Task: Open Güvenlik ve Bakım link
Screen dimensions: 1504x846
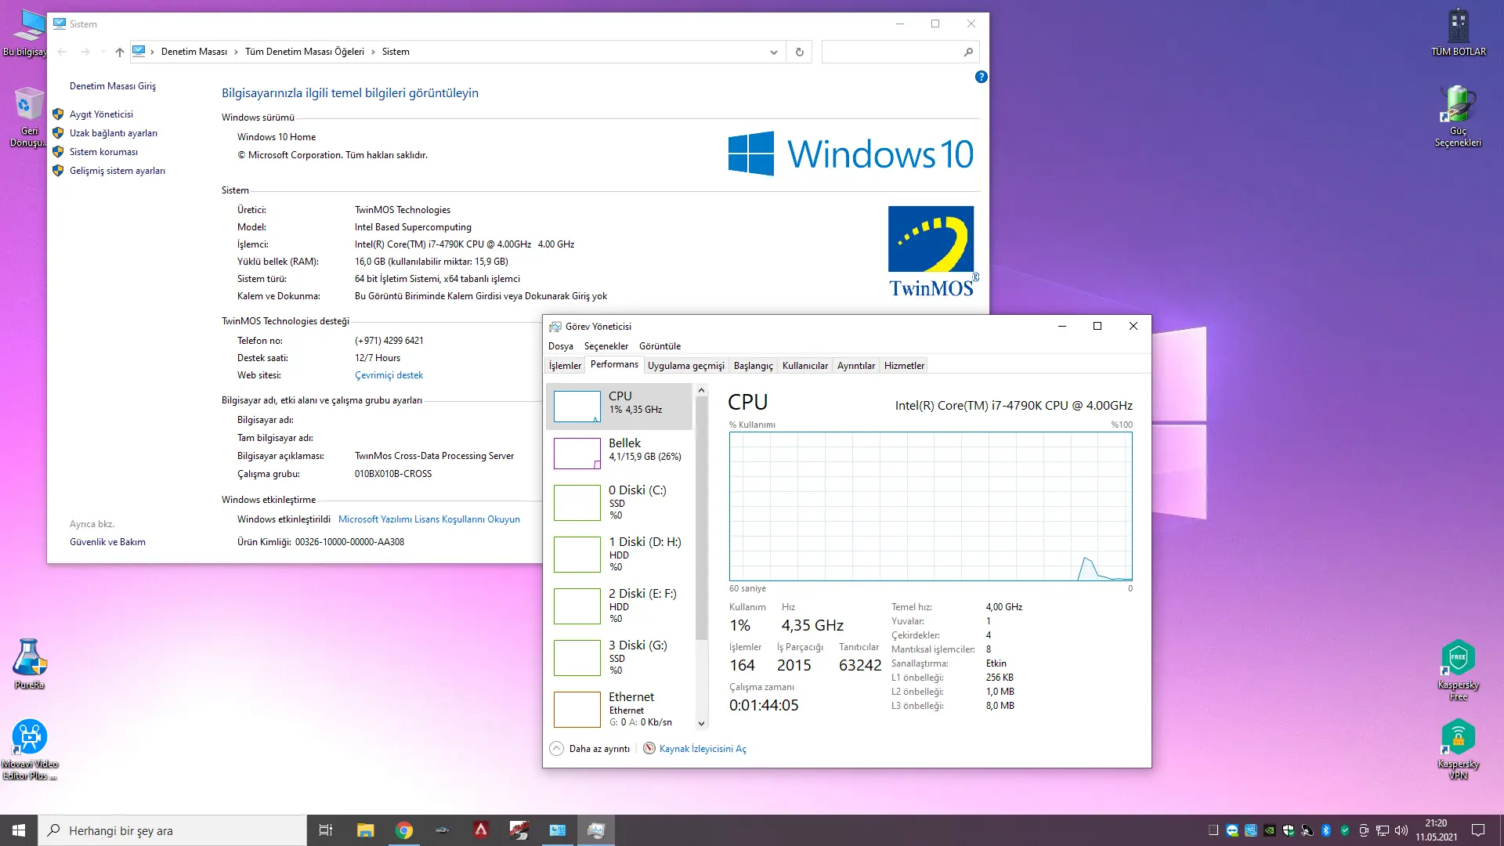Action: pos(107,542)
